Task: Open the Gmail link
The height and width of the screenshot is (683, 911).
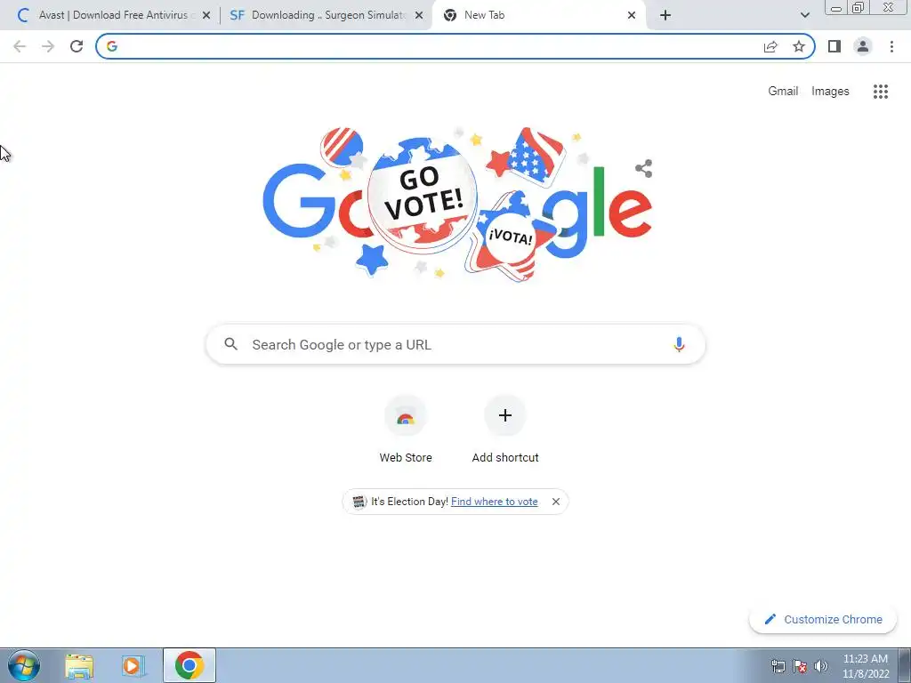Action: 783,92
